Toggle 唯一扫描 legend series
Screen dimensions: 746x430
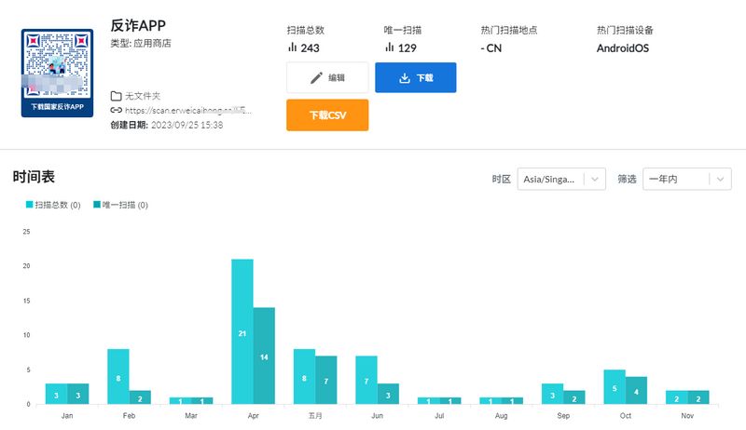120,205
